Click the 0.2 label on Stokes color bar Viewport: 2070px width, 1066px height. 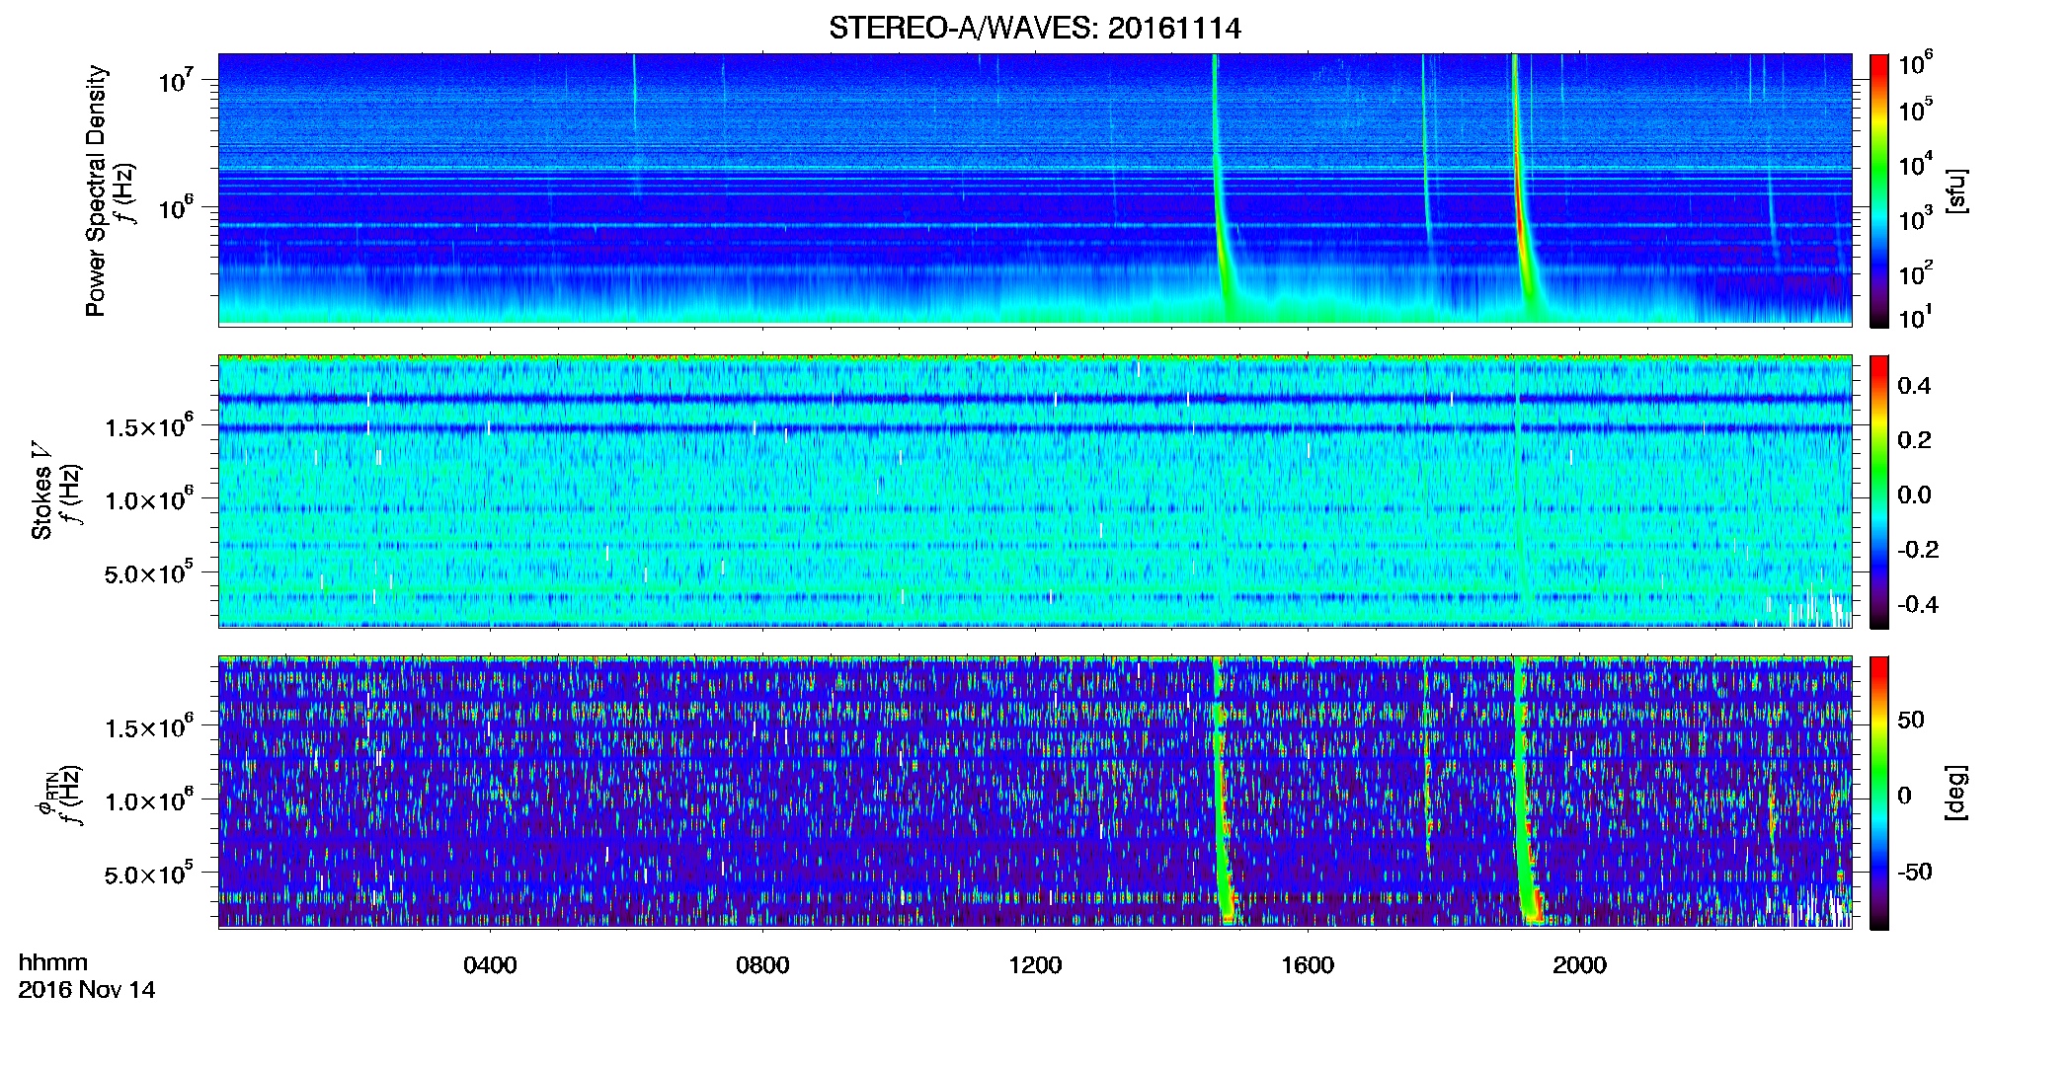(x=1914, y=439)
